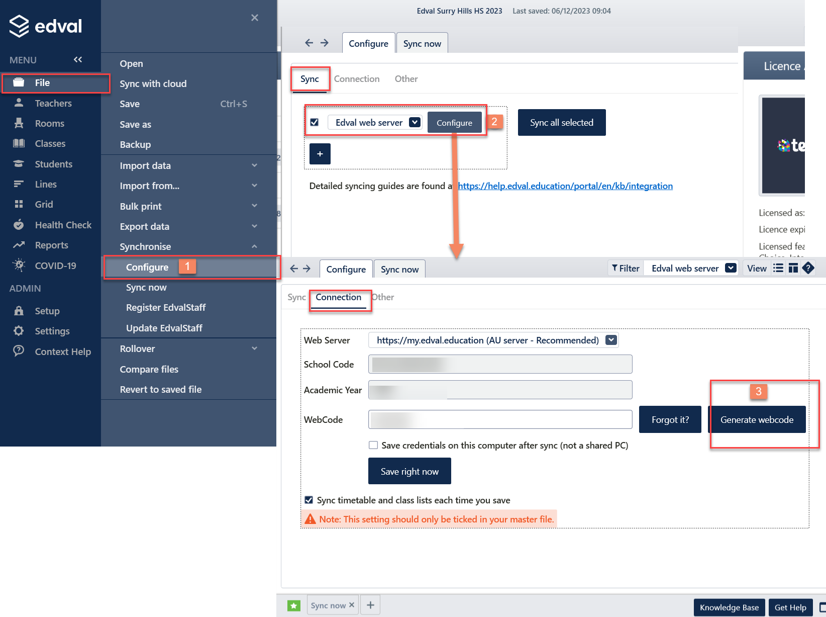Screen dimensions: 826x617
Task: Click the green star icon in bottom bar
Action: click(x=294, y=605)
